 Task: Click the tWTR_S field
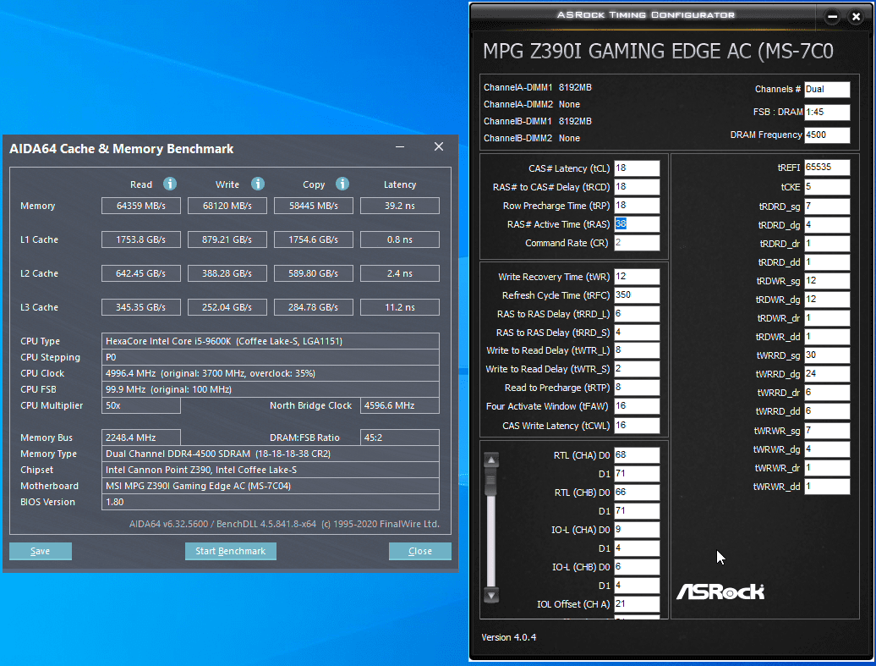637,368
